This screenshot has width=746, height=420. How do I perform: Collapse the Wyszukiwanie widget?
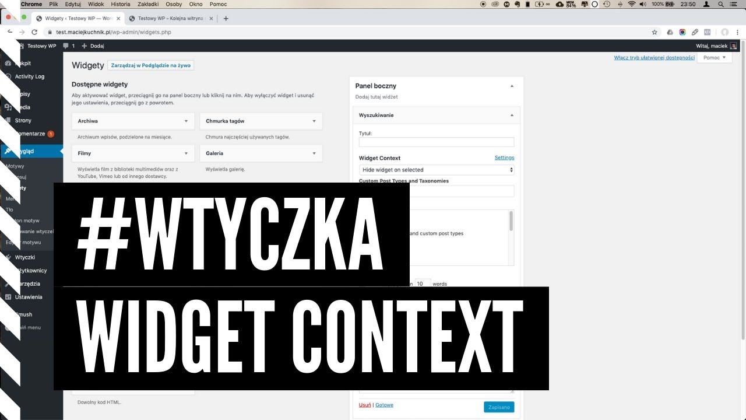(512, 115)
